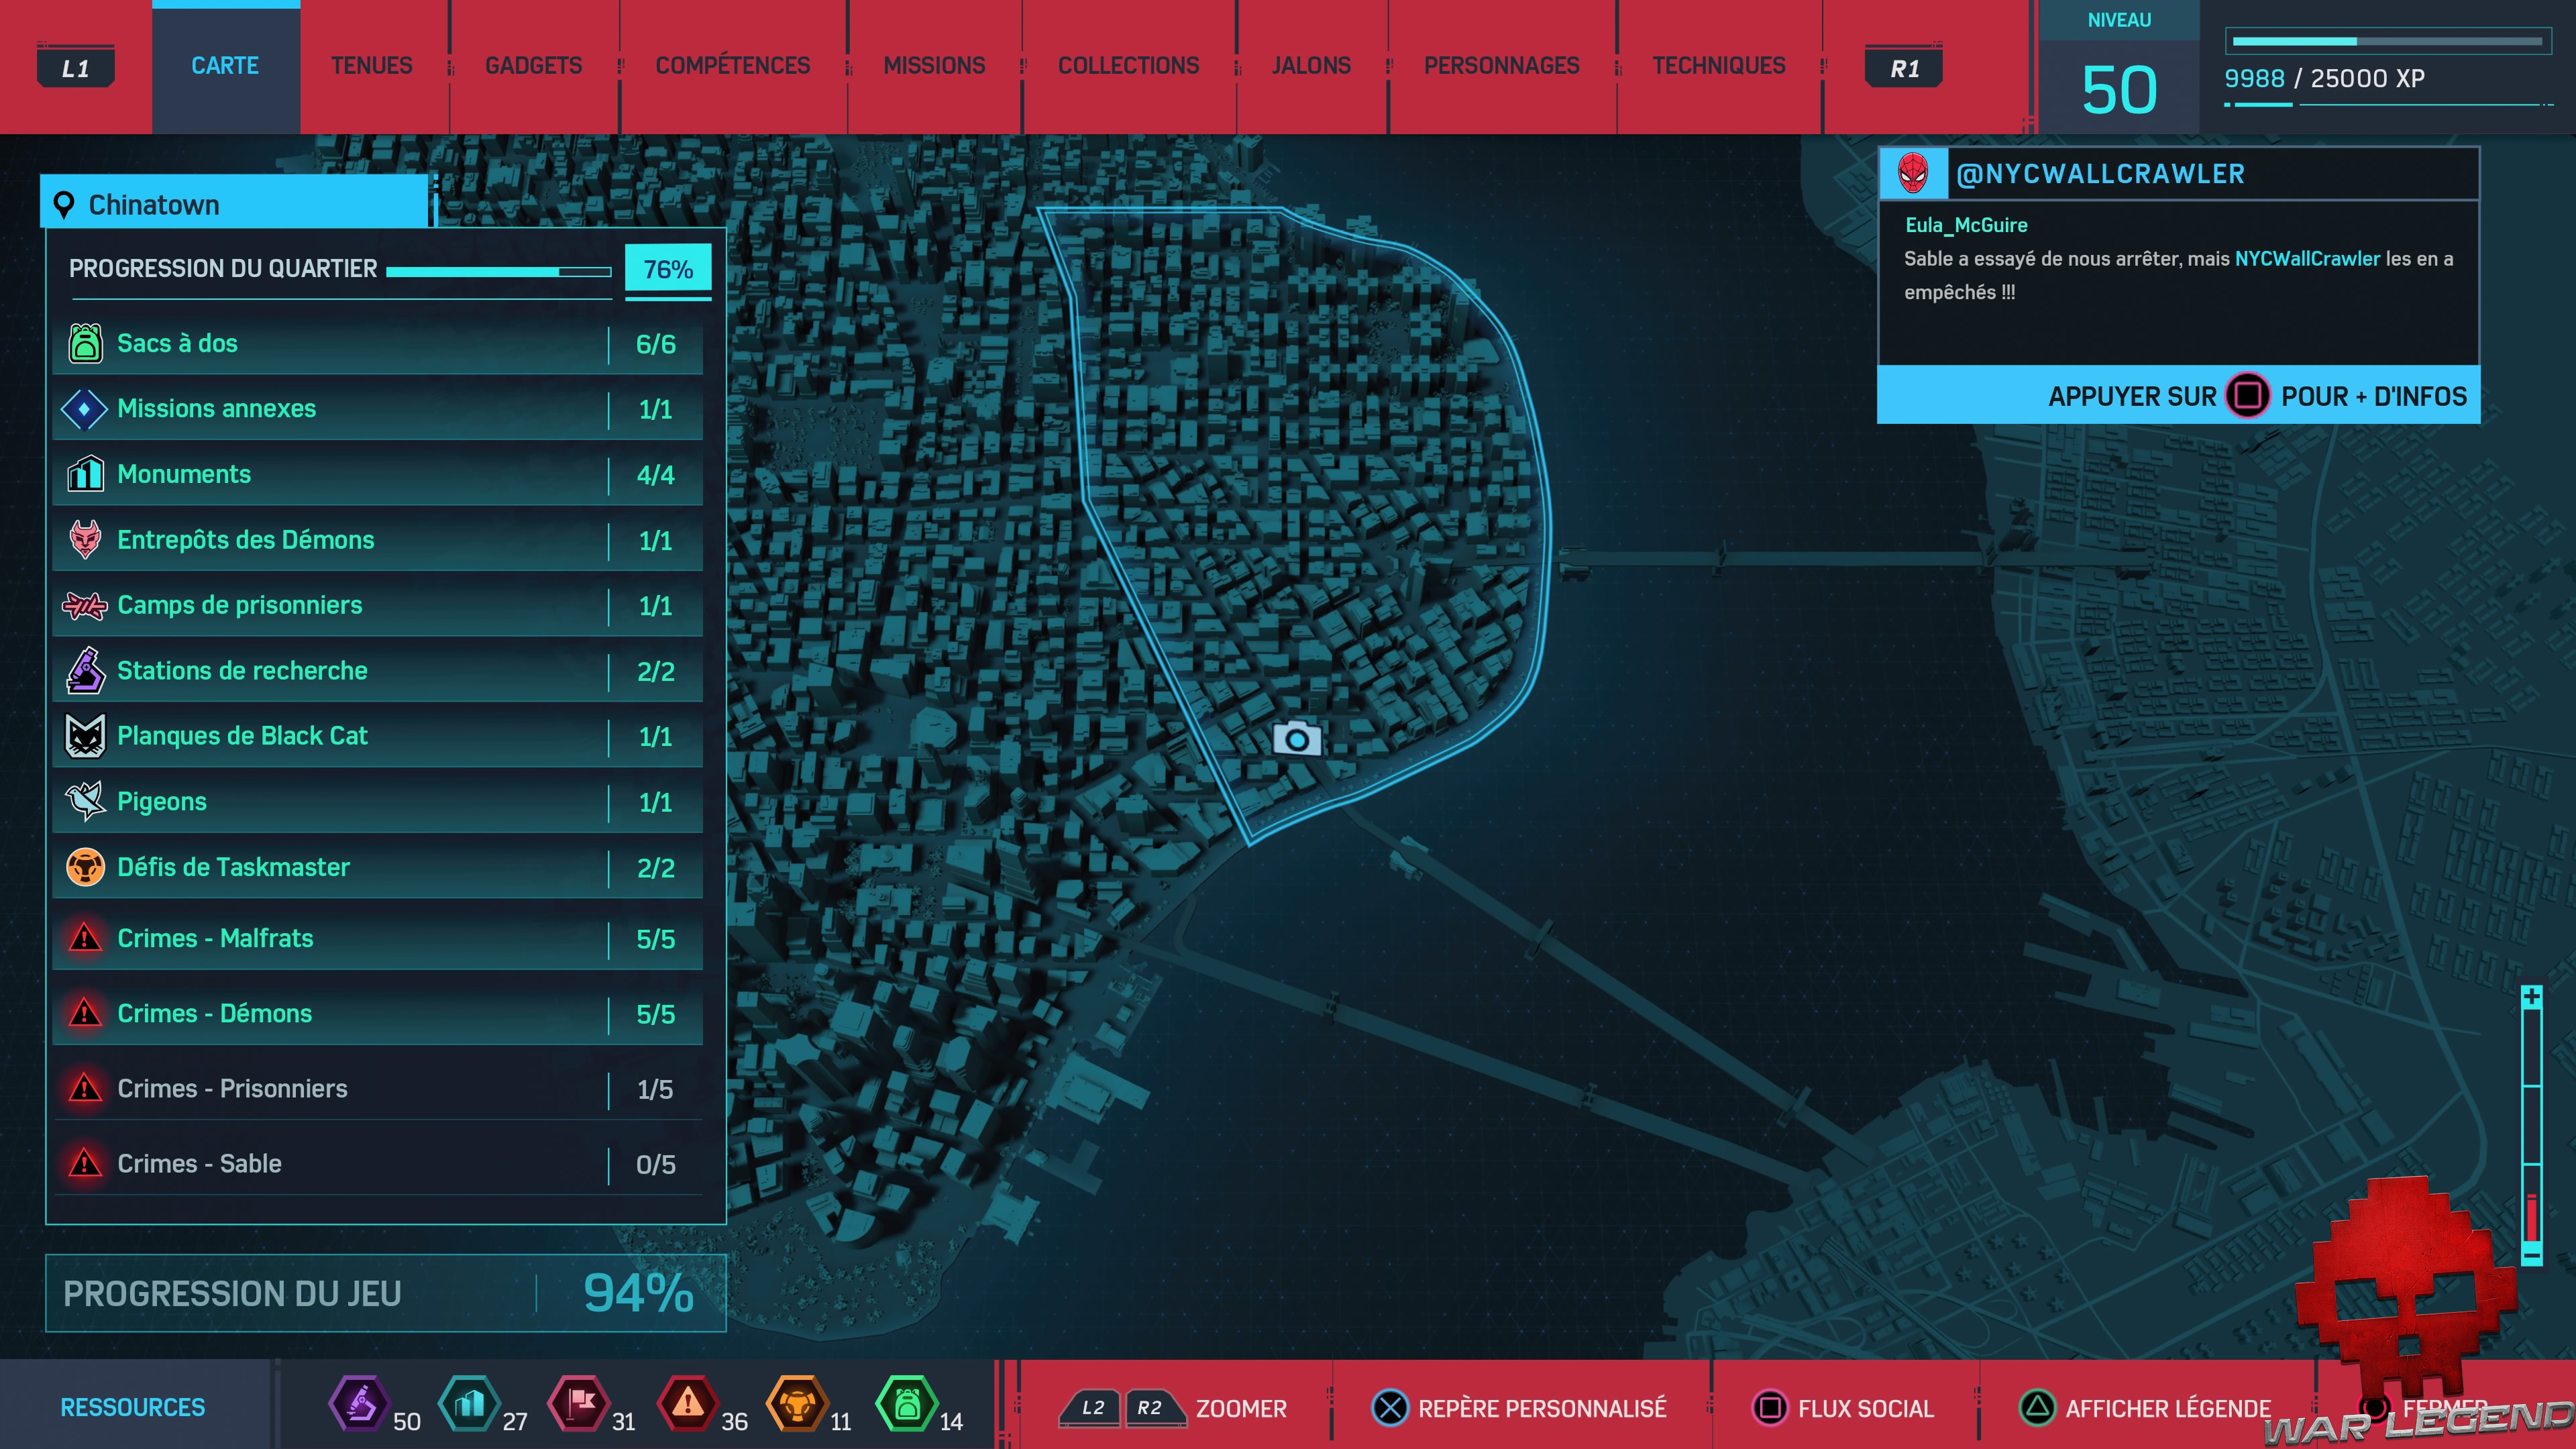Click the Black Cat mask icon
The image size is (2576, 1449).
coord(85,736)
